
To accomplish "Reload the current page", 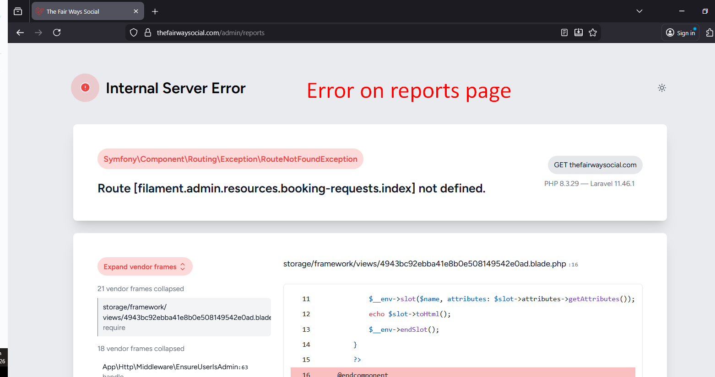I will tap(57, 32).
